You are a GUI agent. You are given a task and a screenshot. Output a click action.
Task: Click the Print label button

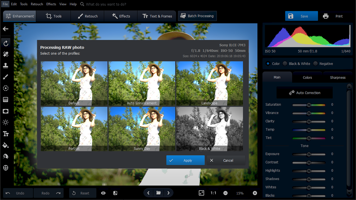coord(339,16)
